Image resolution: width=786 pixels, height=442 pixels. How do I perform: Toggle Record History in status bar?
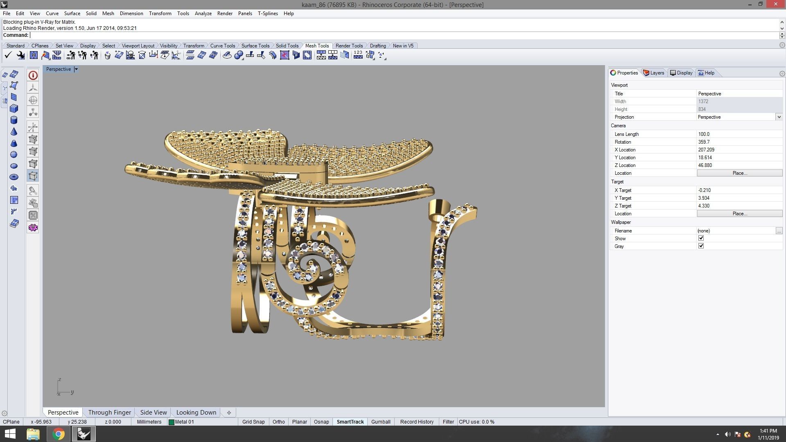coord(417,422)
